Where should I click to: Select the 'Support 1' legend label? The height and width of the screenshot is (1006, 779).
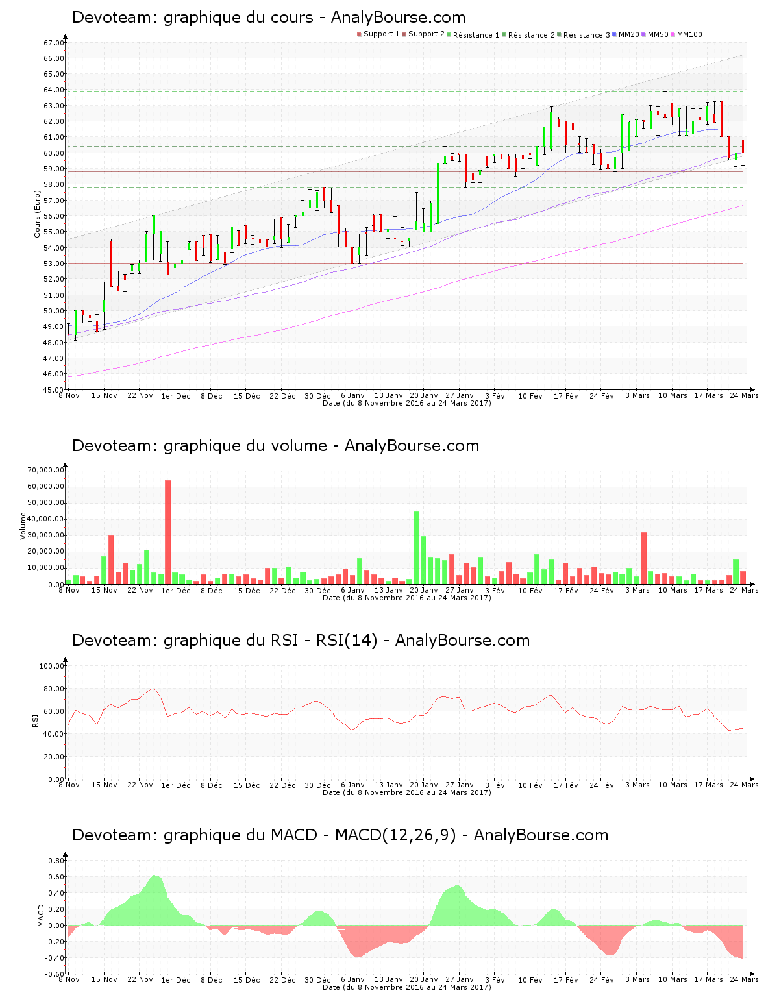click(x=382, y=34)
